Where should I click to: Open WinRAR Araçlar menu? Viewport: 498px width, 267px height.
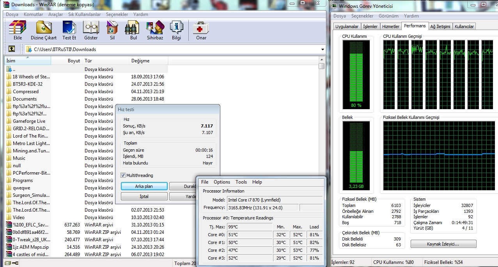pos(56,14)
